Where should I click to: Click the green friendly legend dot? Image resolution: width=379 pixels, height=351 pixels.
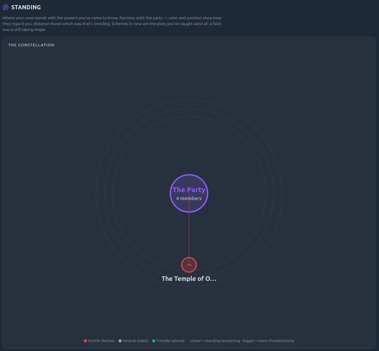coord(154,341)
